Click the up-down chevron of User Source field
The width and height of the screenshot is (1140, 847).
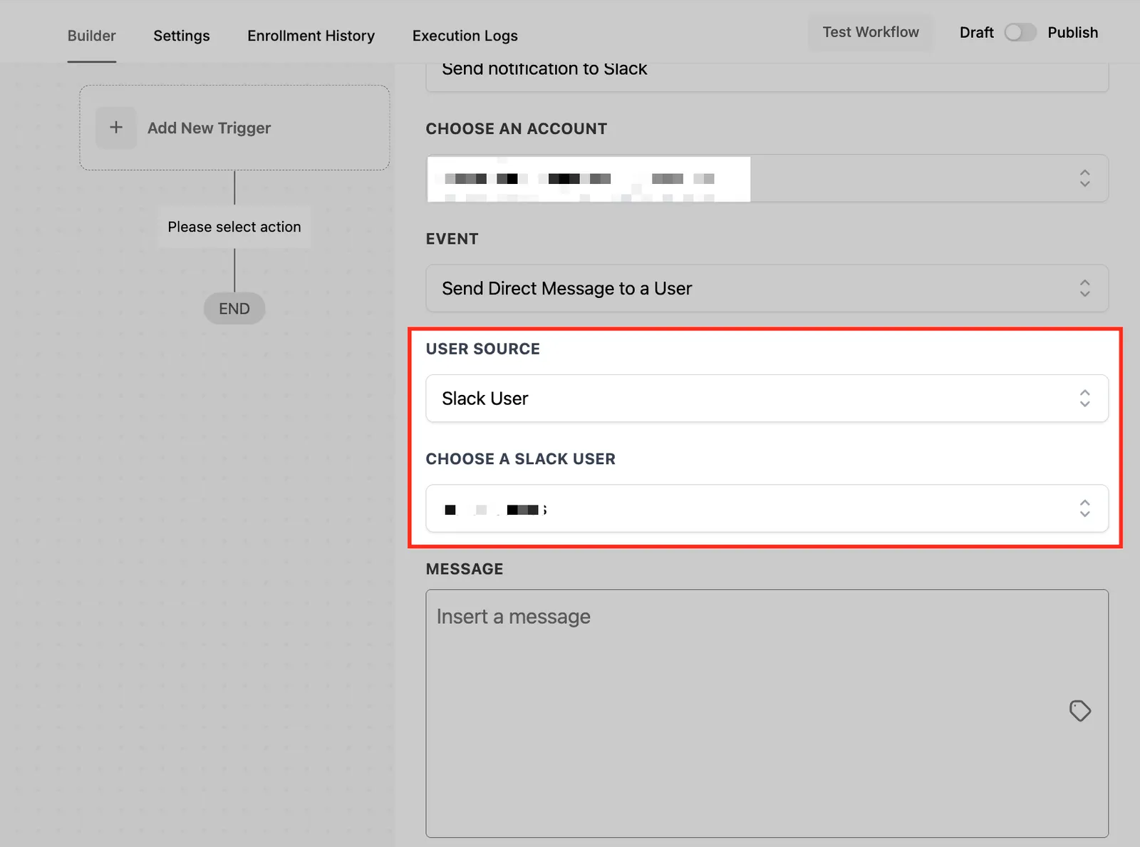click(x=1084, y=398)
